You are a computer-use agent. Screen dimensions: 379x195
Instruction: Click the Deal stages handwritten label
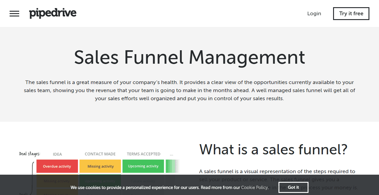tap(30, 154)
